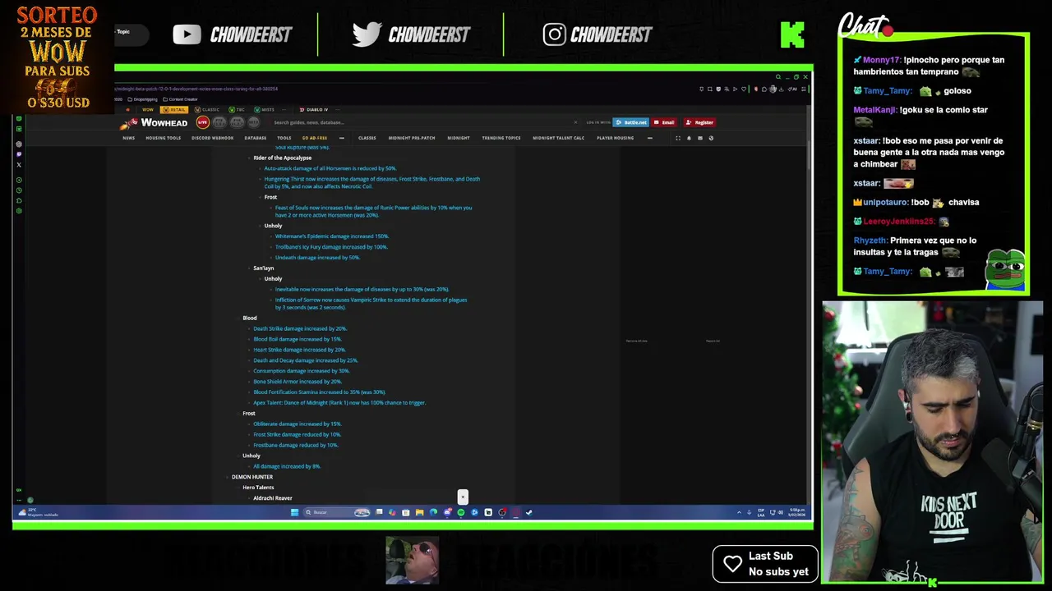The image size is (1052, 591).
Task: Open the Classes menu
Action: coord(367,138)
